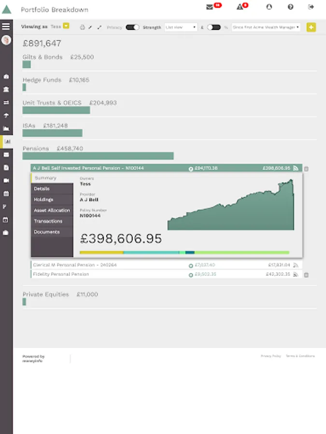Expand the Unit Trusts & OEICS bar

[x=57, y=110]
